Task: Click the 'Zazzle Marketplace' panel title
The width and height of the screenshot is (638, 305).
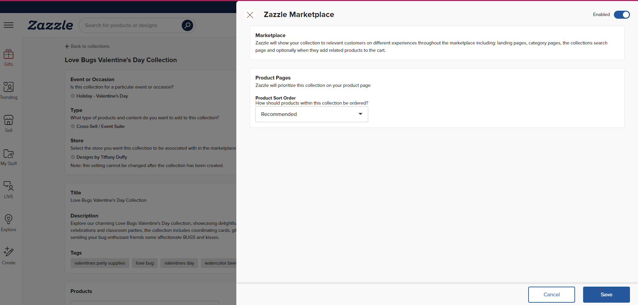Action: (x=299, y=15)
